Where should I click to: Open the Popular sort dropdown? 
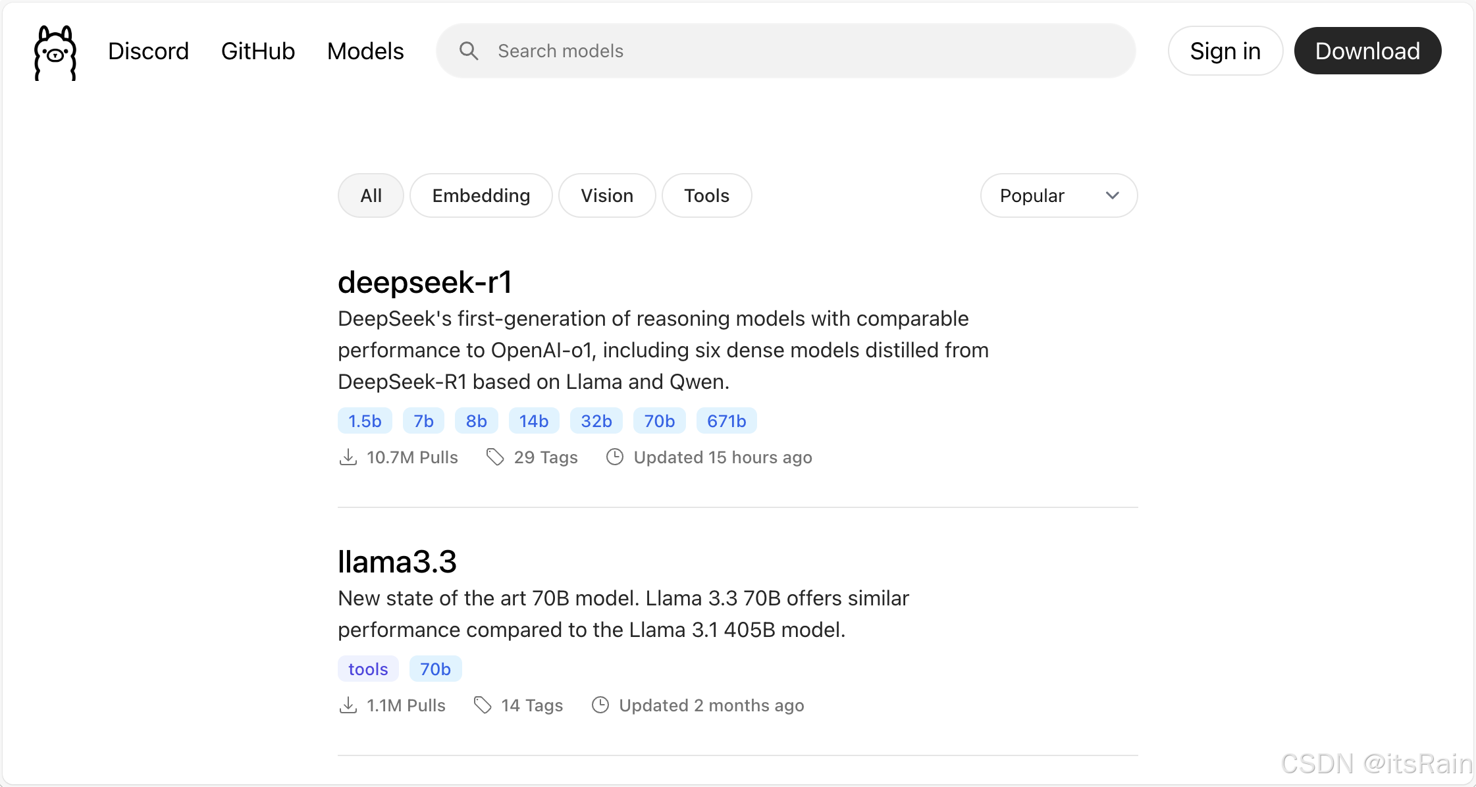point(1059,195)
